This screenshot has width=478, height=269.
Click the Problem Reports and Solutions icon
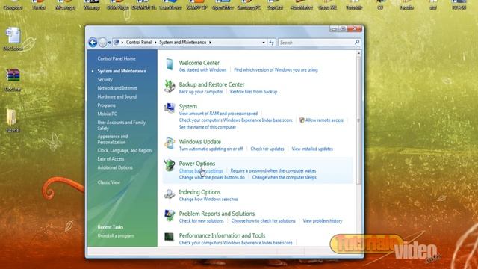pos(170,215)
